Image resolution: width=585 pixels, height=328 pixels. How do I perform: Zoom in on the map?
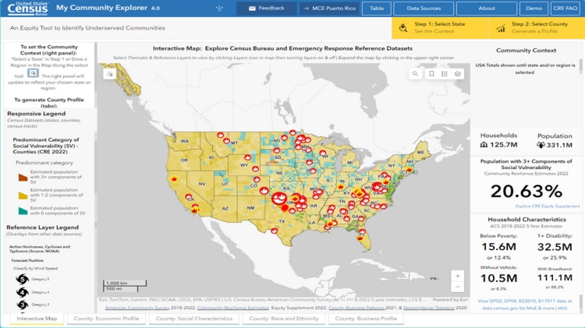point(458,275)
